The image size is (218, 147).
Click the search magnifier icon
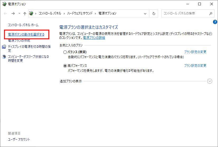tap(211, 13)
